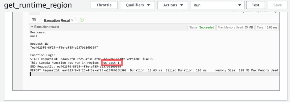Screen dimensions: 290x102
Task: Click the Save button
Action: [278, 5]
